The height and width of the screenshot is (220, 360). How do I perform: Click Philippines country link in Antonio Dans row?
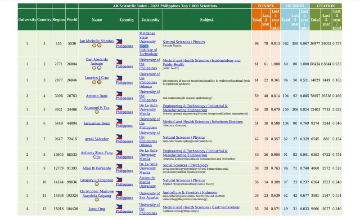(x=125, y=98)
